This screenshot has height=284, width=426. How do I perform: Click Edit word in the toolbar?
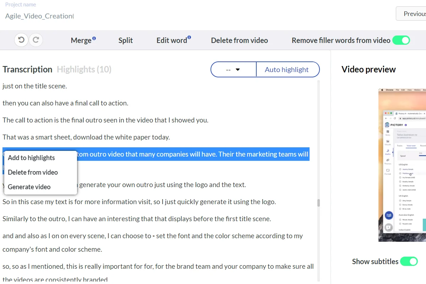pos(171,40)
